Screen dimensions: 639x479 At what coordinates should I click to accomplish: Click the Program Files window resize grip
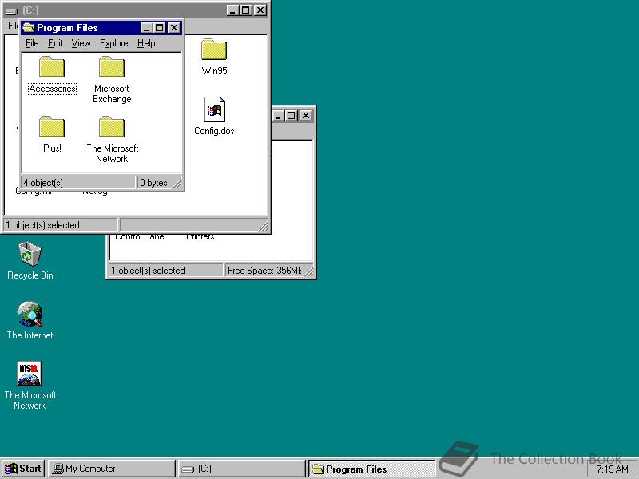[x=177, y=184]
